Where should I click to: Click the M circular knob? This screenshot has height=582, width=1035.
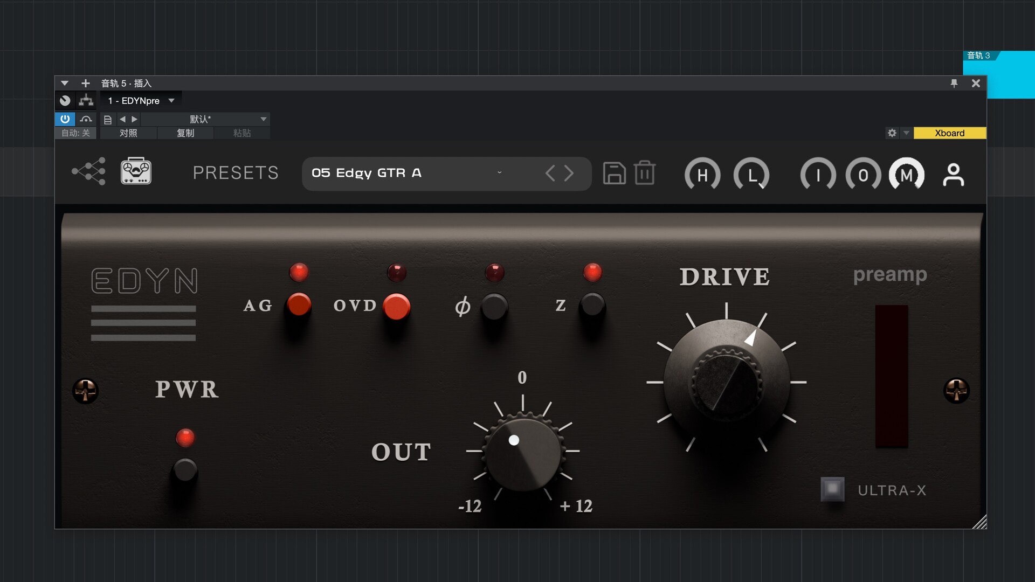coord(907,175)
